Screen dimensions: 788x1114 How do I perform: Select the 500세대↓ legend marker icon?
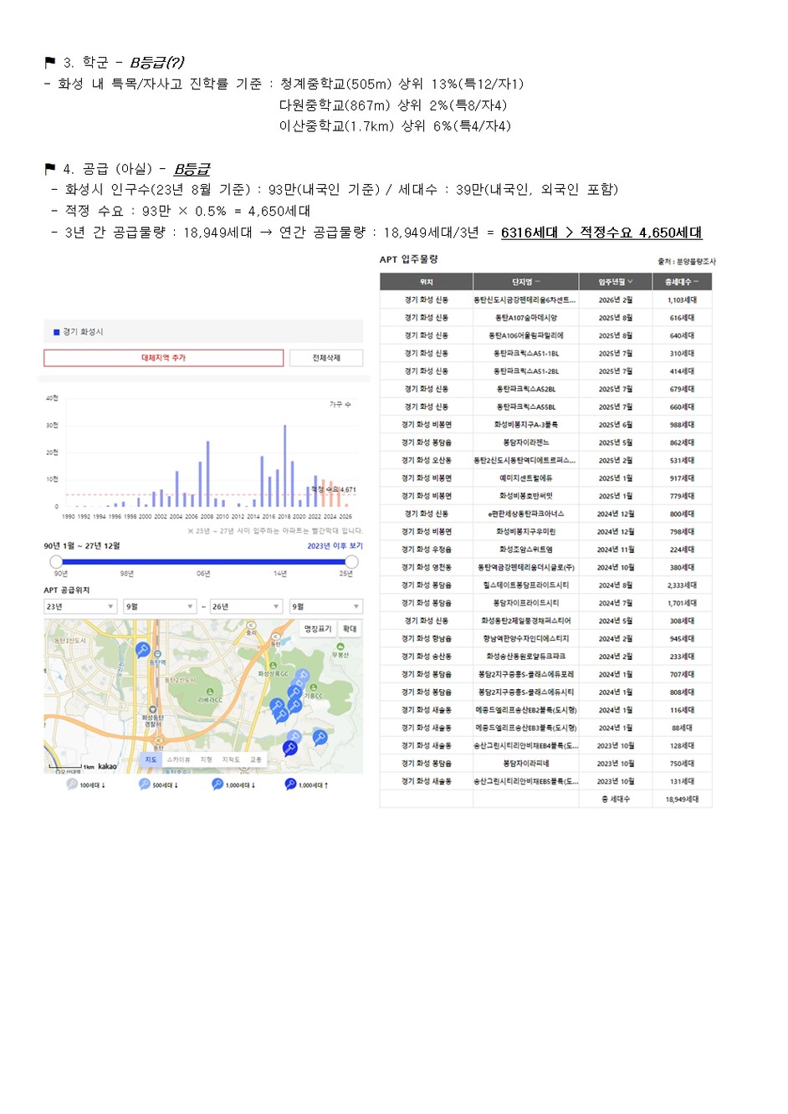(145, 784)
